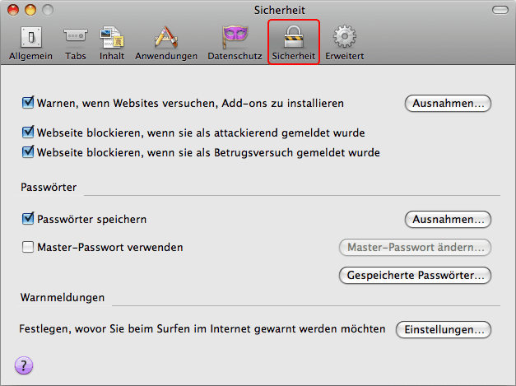This screenshot has width=516, height=386.
Task: Select the Sicherheit padlock icon
Action: click(294, 41)
